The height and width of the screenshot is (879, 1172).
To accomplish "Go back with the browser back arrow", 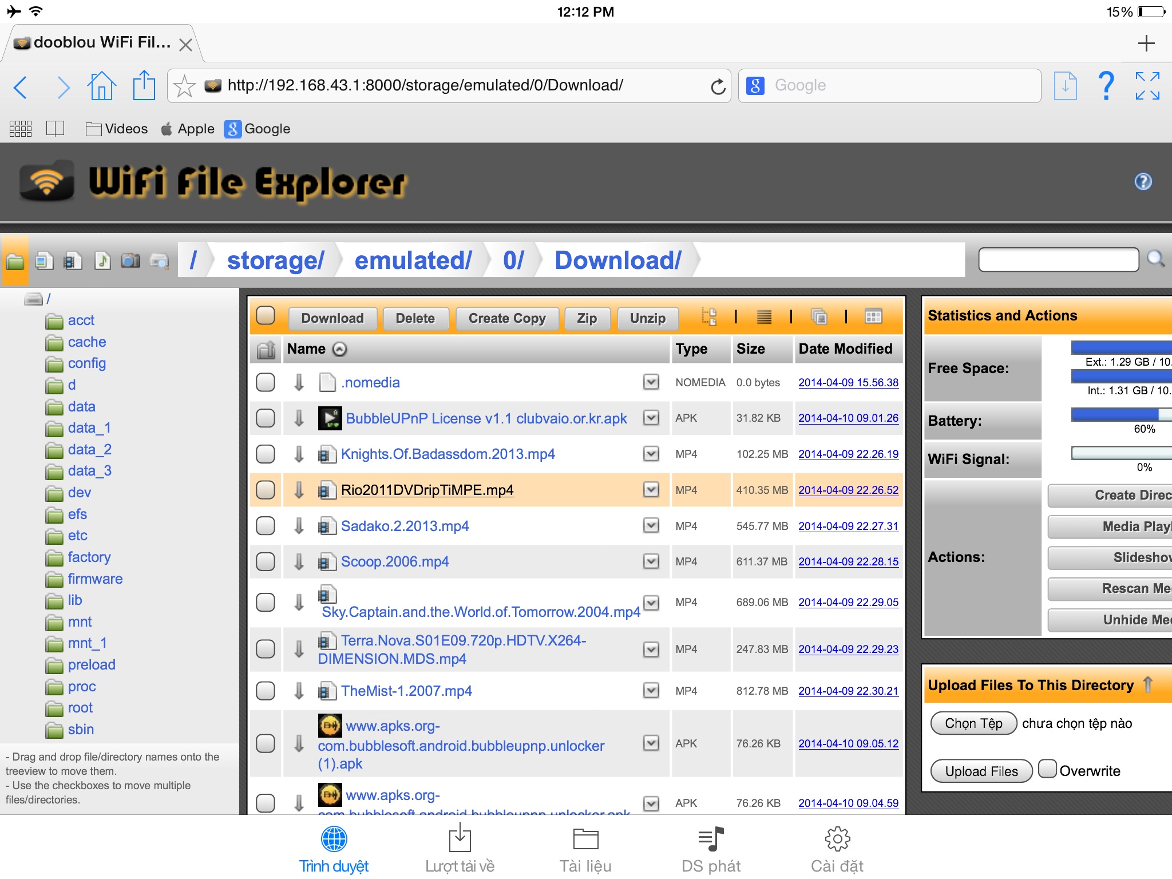I will [21, 87].
